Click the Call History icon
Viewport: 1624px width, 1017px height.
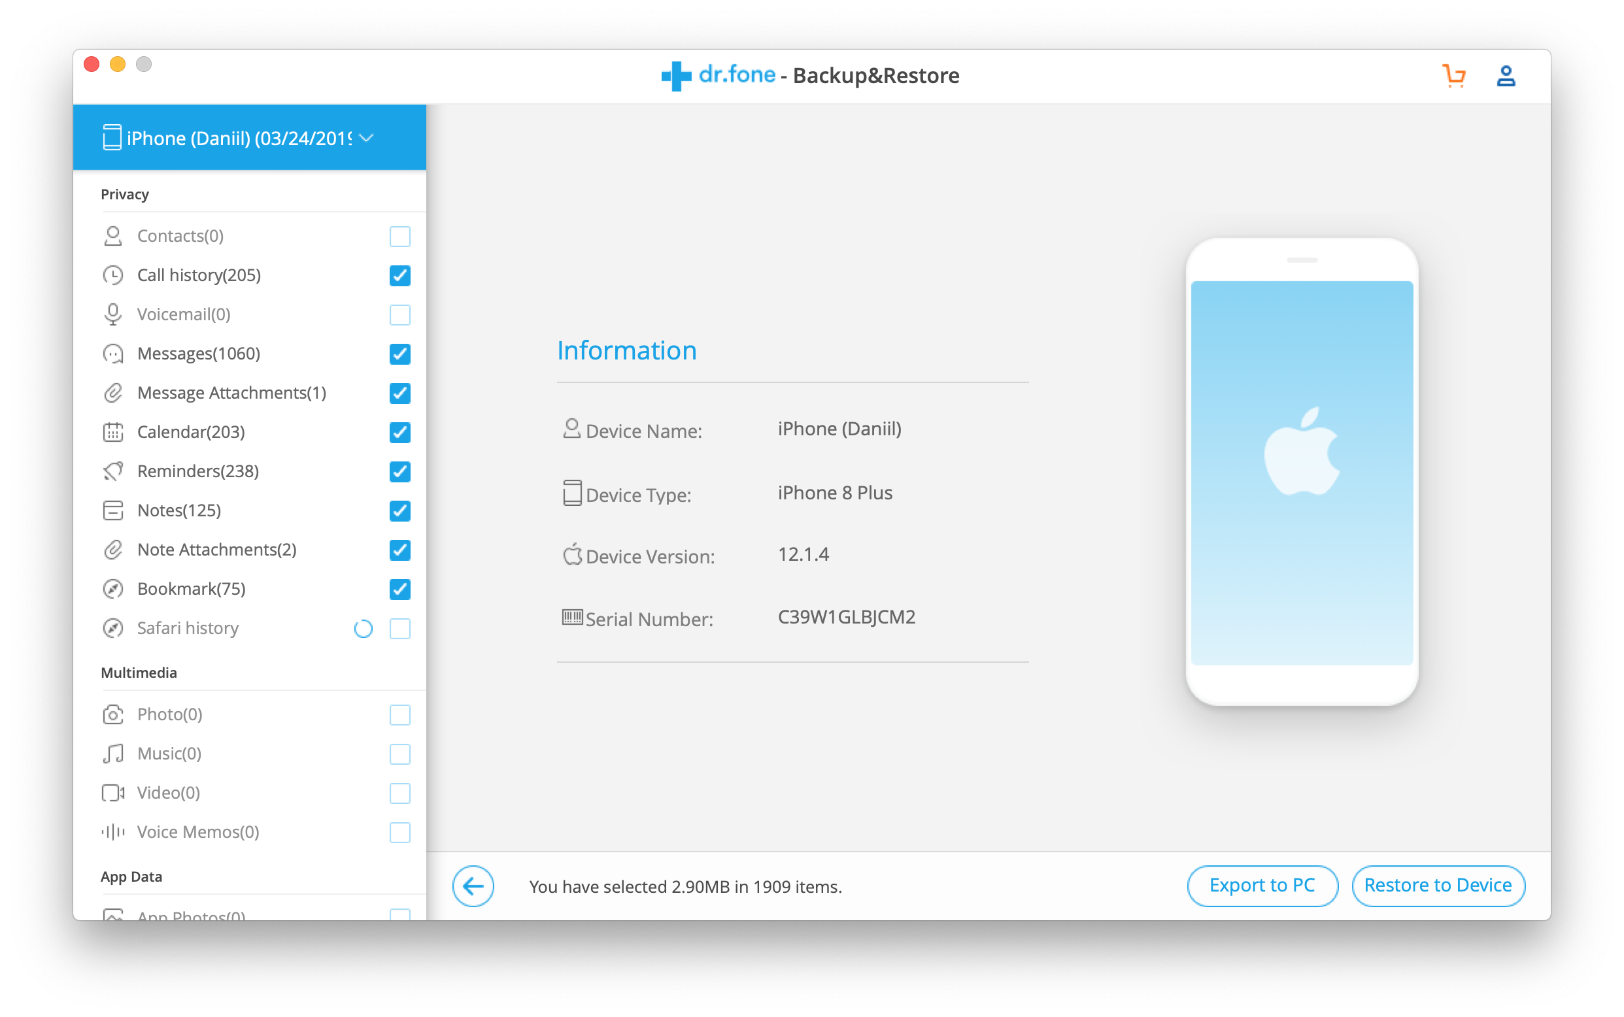coord(114,274)
